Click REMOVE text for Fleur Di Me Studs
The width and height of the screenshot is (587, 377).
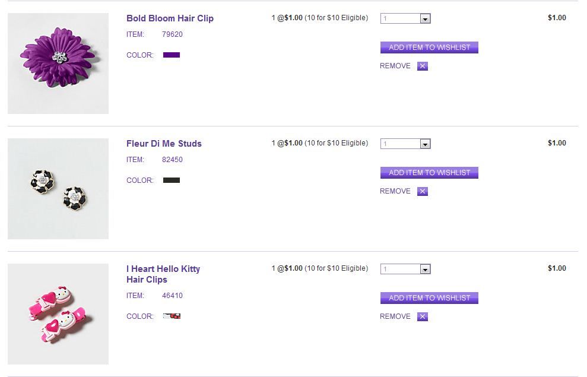(x=395, y=191)
